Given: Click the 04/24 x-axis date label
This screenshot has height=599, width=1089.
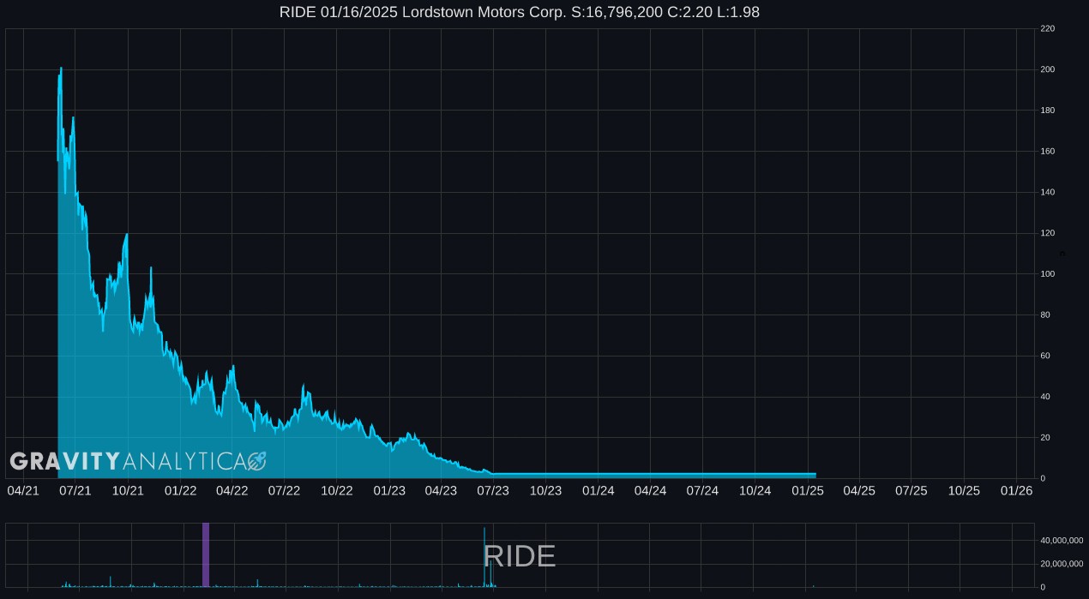Looking at the screenshot, I should click(650, 490).
